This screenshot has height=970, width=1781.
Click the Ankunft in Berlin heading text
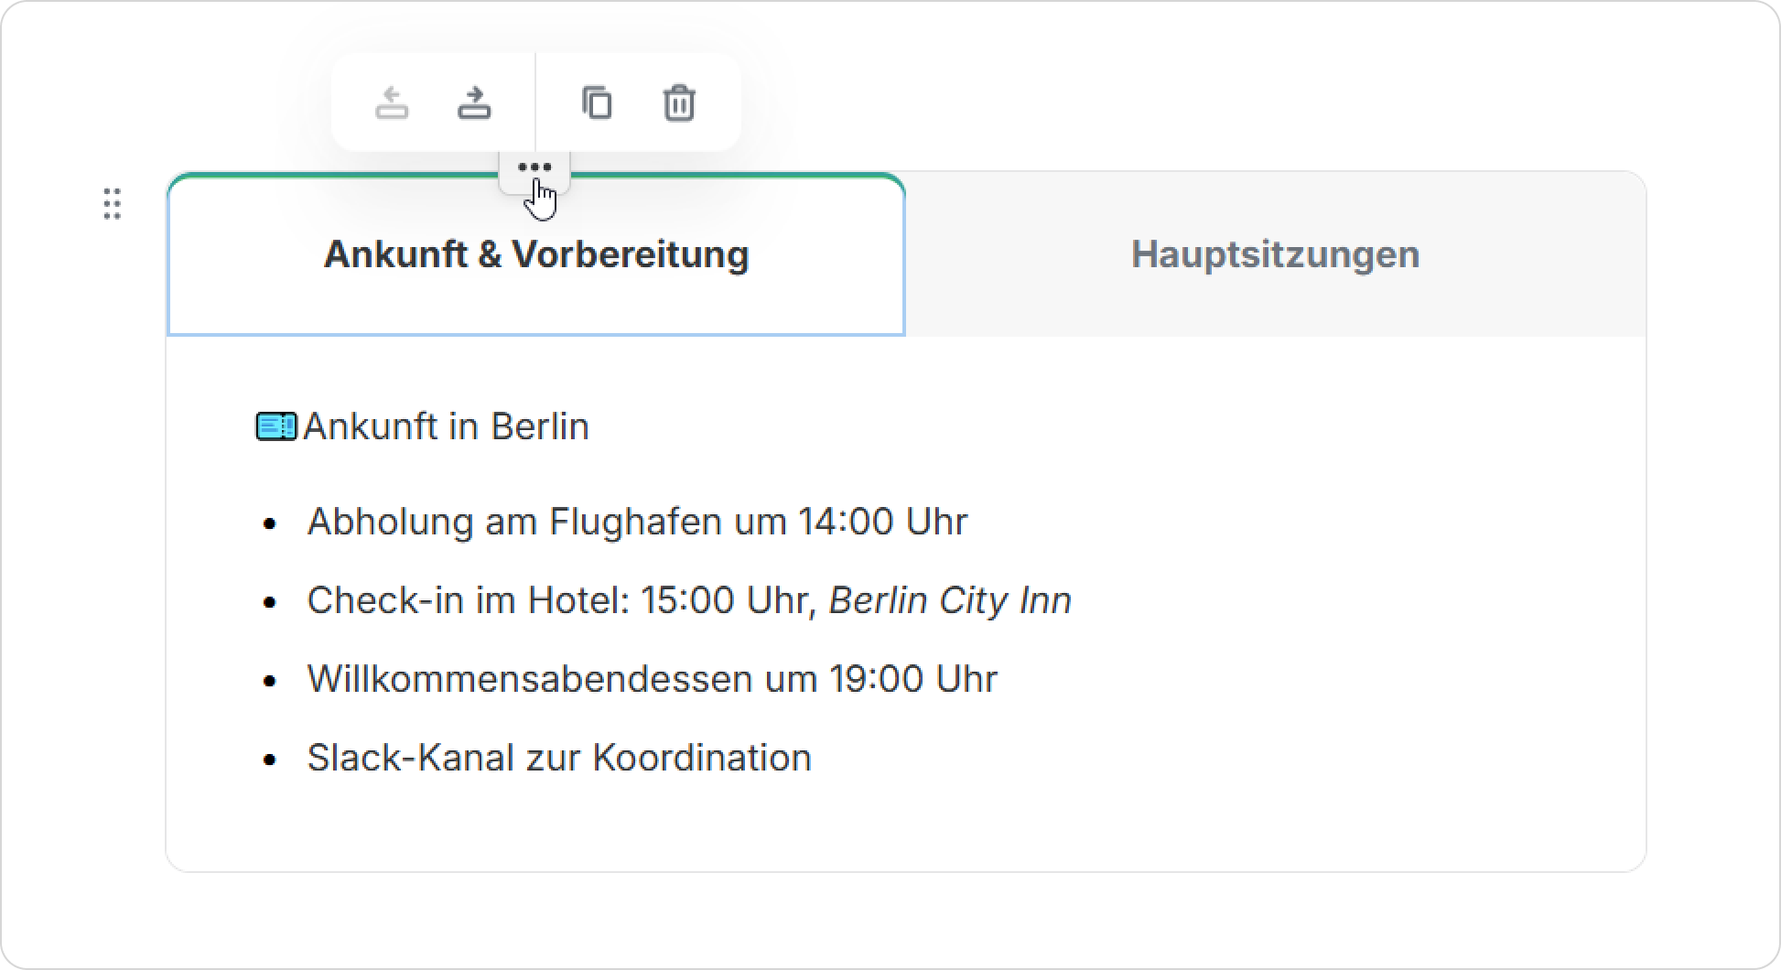click(447, 426)
